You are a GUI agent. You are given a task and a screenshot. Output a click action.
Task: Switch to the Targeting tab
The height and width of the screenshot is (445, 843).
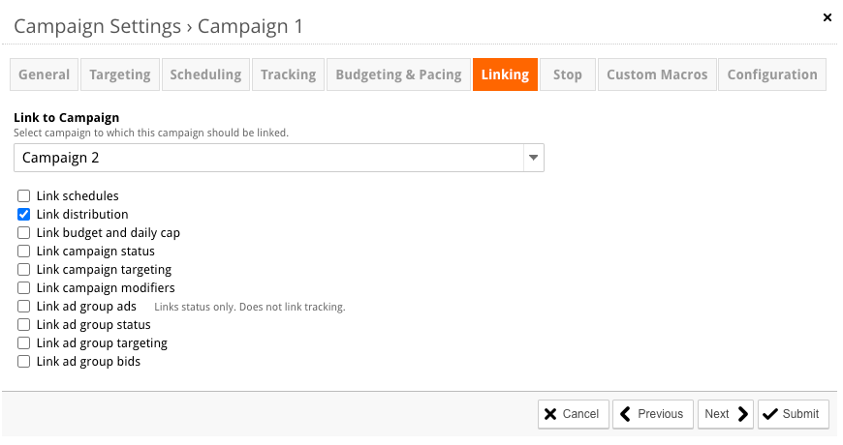(120, 74)
